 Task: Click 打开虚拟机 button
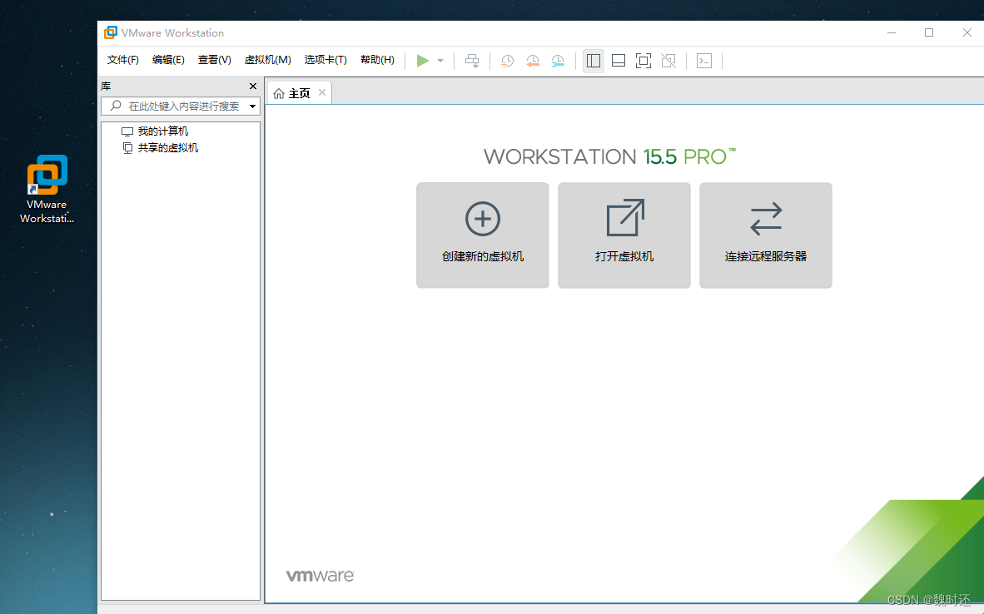(x=624, y=235)
